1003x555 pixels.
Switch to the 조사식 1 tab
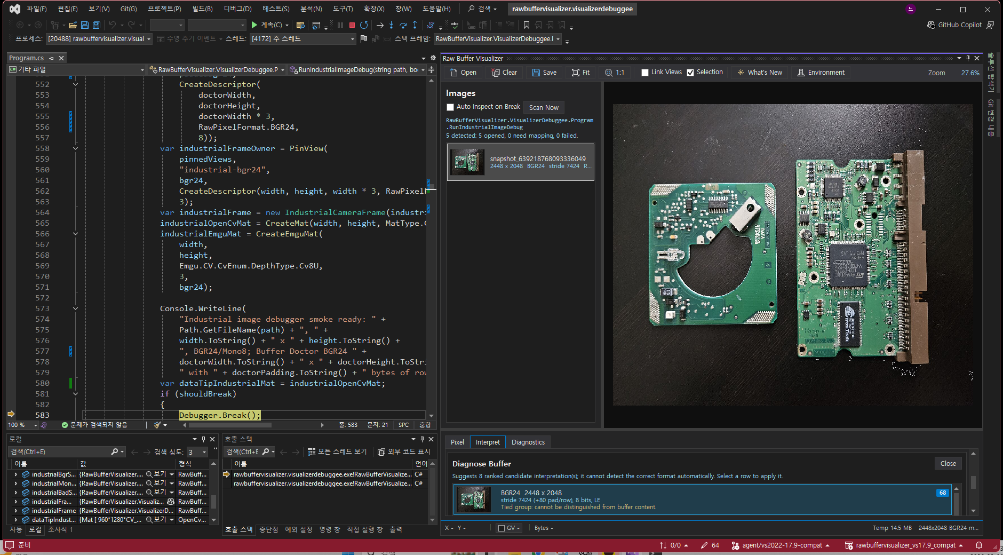[60, 529]
